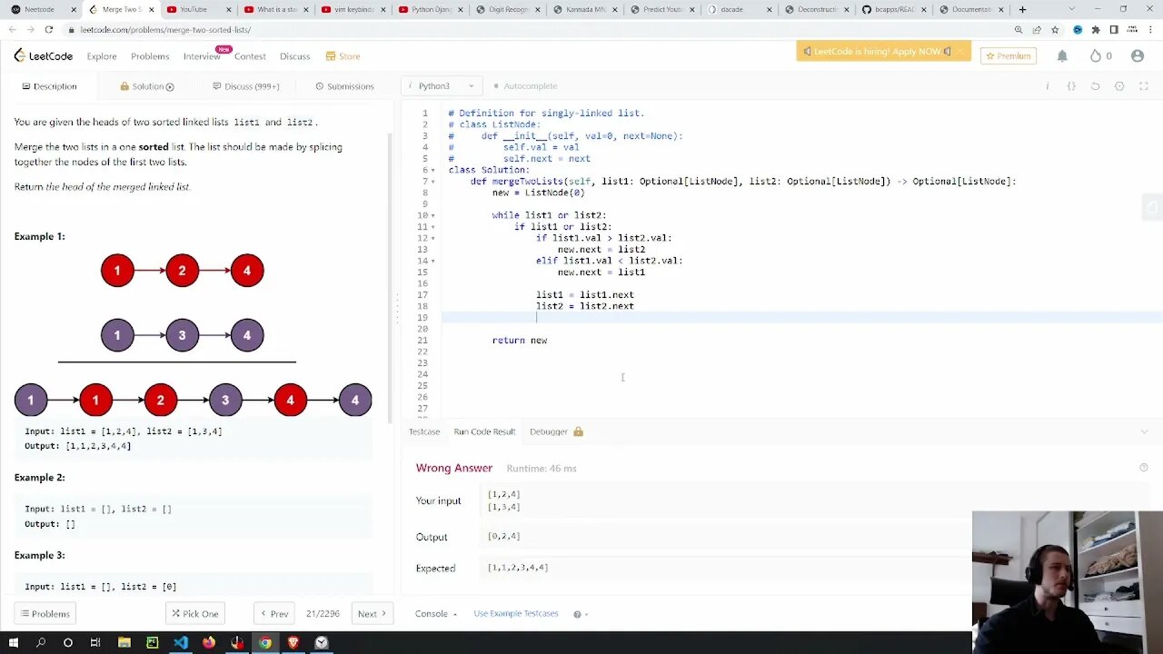1163x654 pixels.
Task: Open File Explorer from taskbar
Action: click(124, 643)
